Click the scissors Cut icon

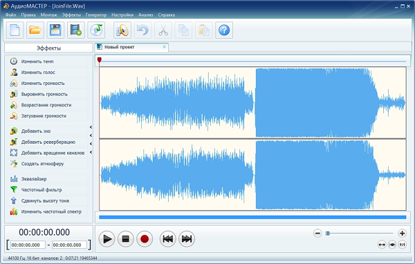pos(163,30)
